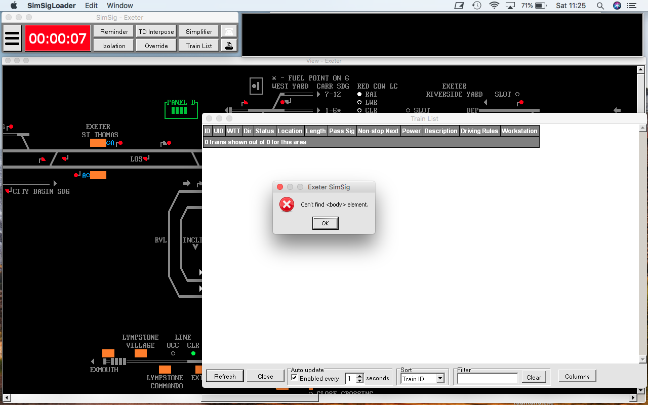Click the Non-stop Next column header

pos(378,131)
